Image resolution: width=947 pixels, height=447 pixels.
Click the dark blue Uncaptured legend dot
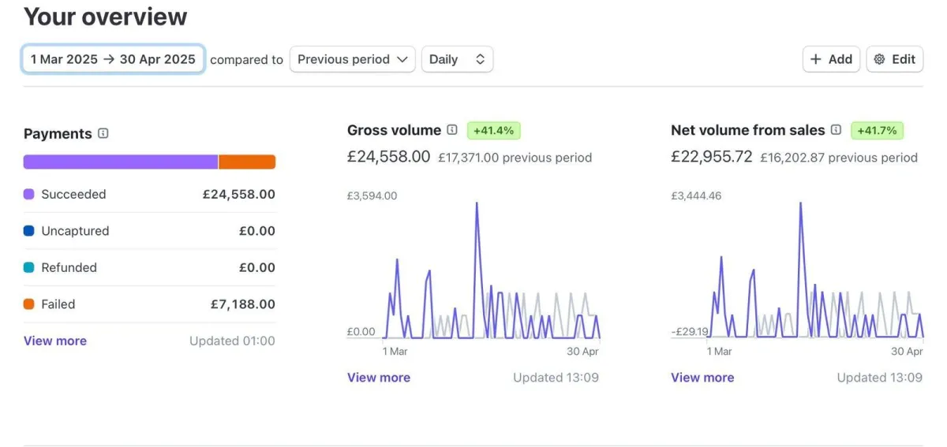click(x=29, y=231)
